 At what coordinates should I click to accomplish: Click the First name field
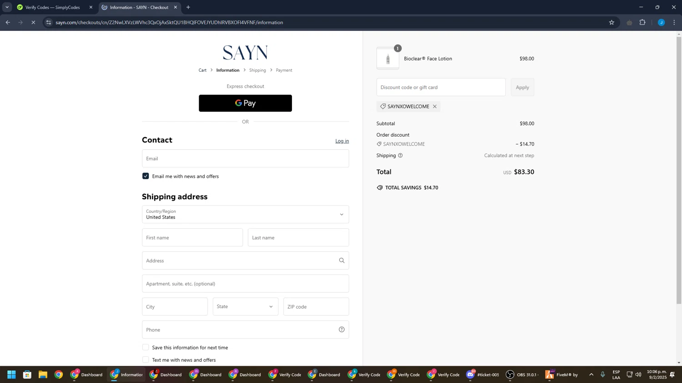(x=192, y=237)
